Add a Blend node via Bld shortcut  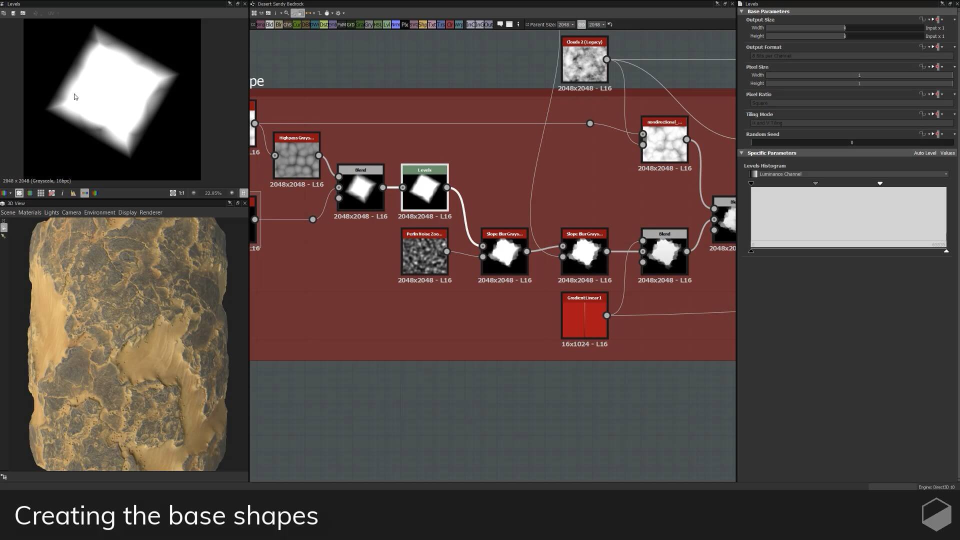coord(269,24)
